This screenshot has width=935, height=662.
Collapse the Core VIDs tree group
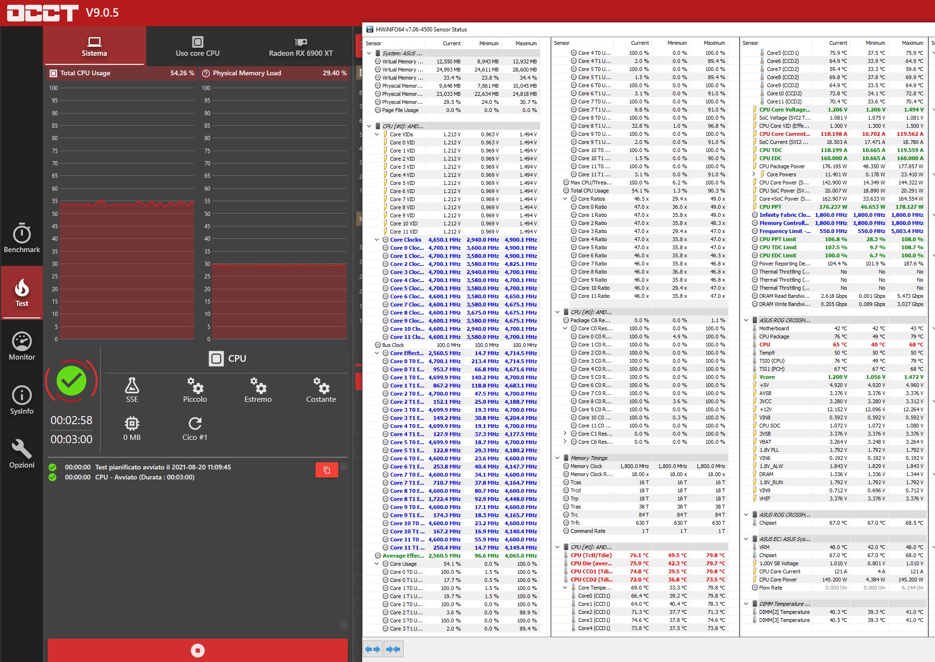point(377,134)
